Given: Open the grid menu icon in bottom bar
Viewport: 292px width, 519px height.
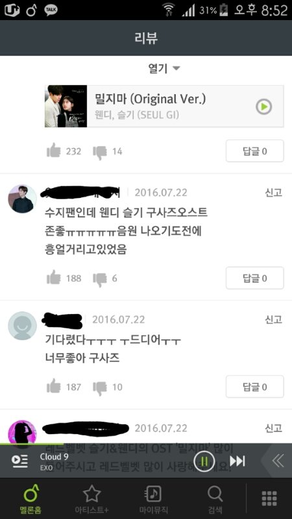Looking at the screenshot, I should (x=269, y=498).
